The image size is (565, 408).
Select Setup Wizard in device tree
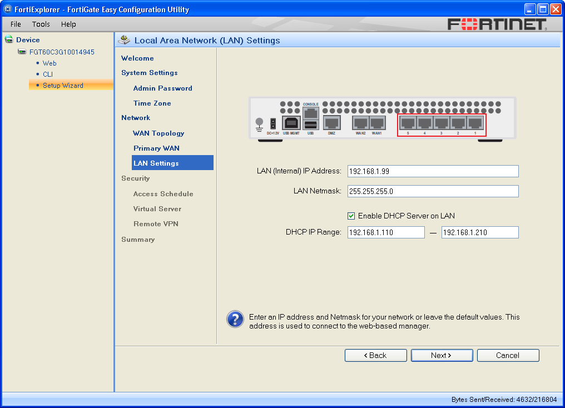pyautogui.click(x=63, y=86)
